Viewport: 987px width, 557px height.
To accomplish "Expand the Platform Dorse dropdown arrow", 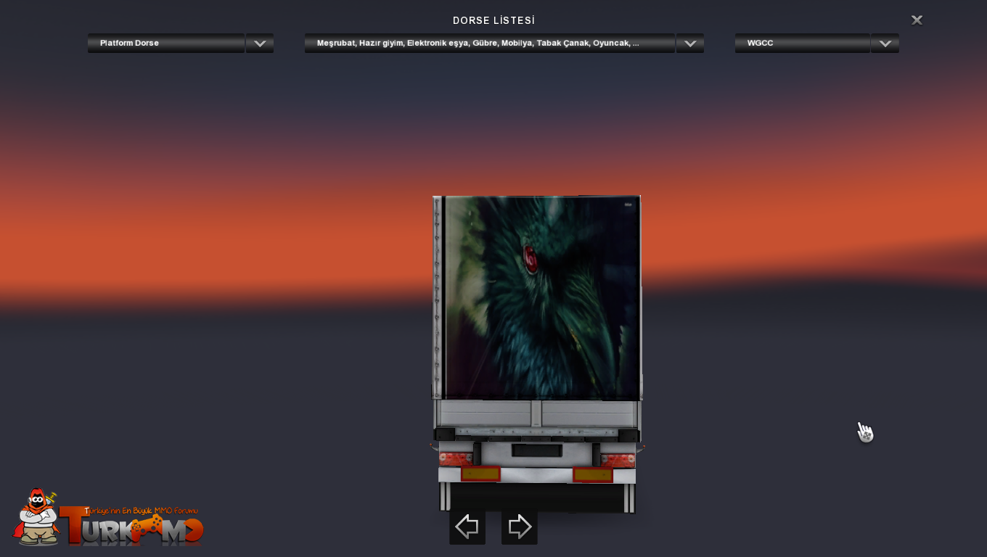I will [260, 44].
